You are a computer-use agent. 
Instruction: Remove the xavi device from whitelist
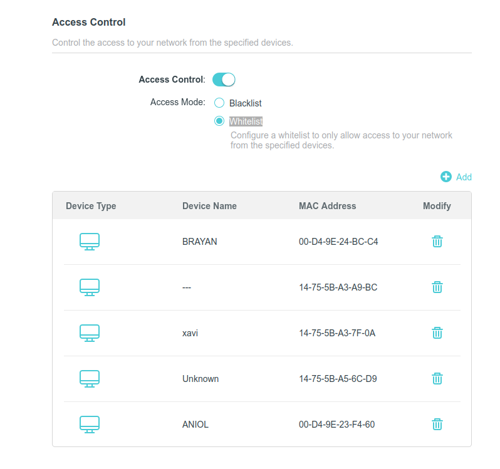pyautogui.click(x=437, y=333)
